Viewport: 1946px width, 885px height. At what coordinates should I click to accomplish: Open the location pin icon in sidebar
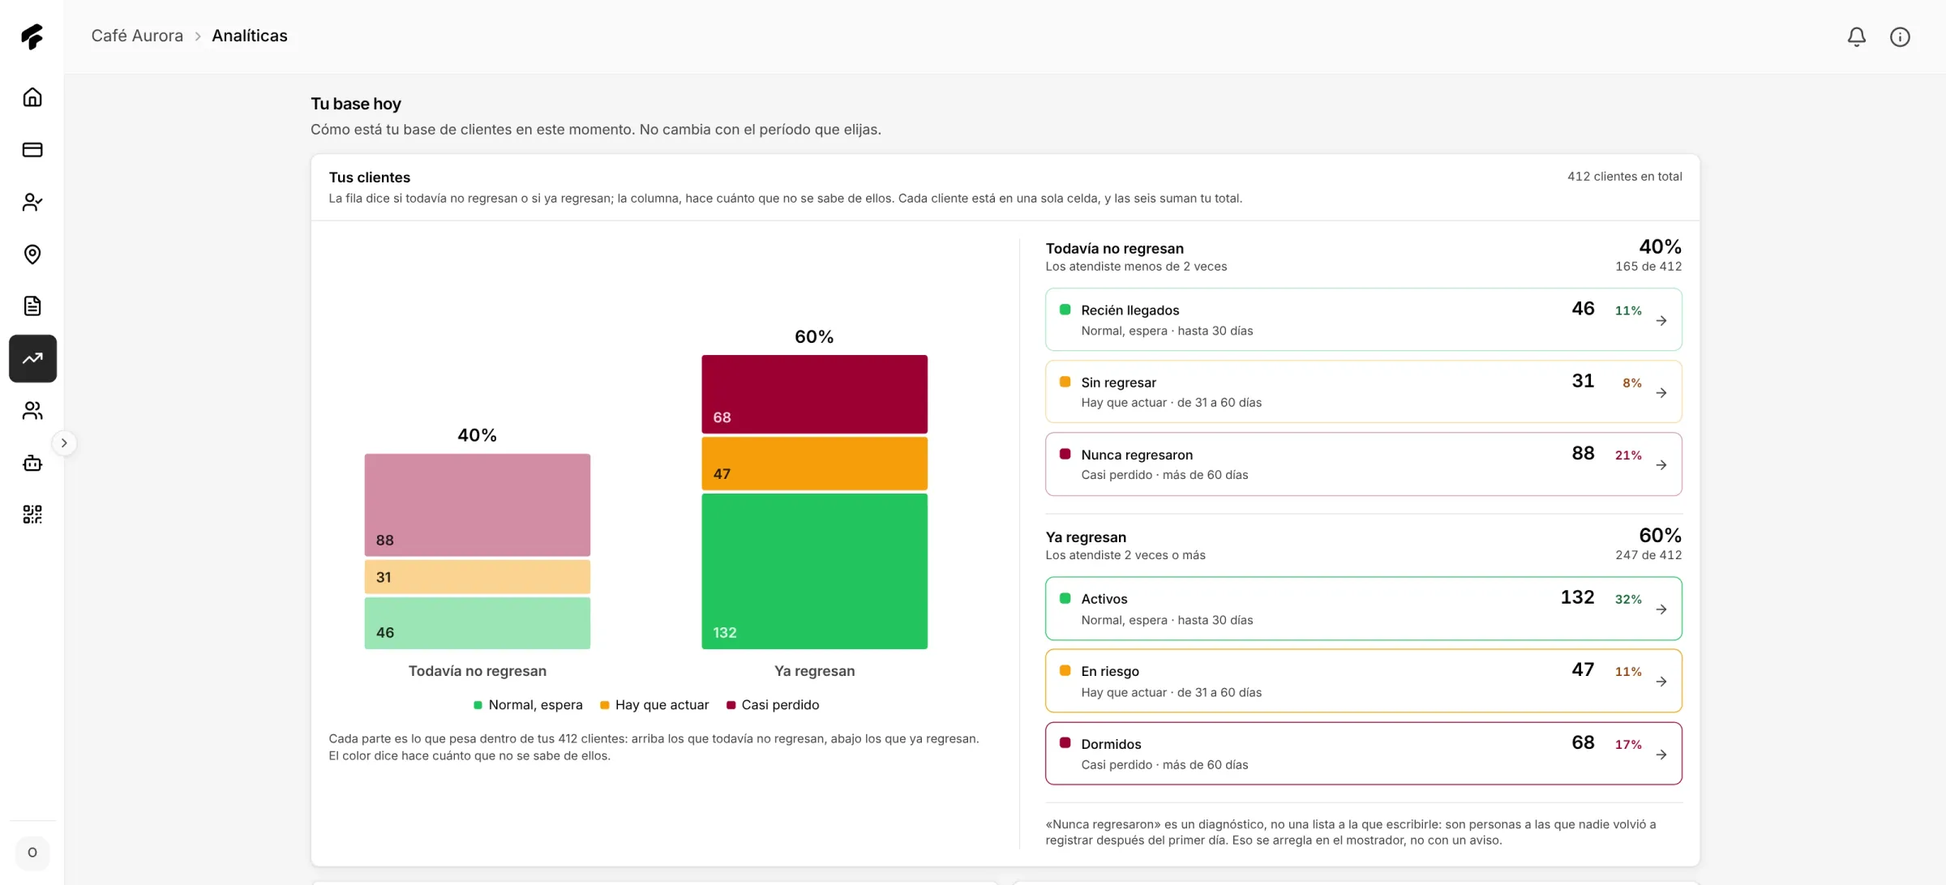(32, 254)
